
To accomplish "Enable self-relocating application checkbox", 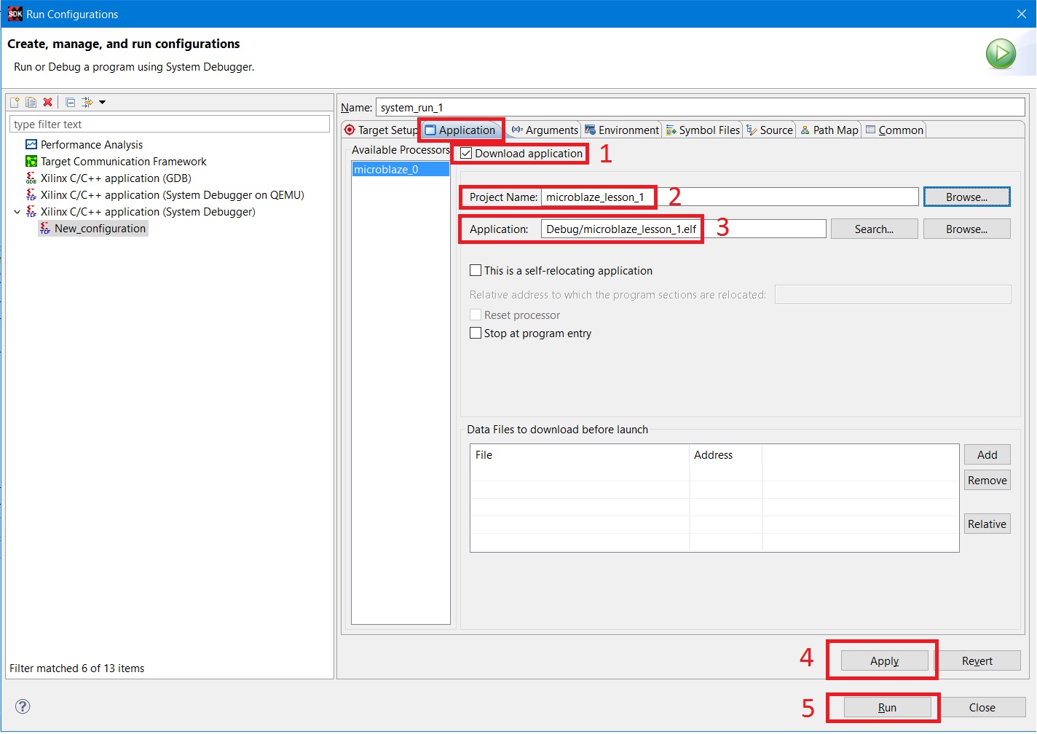I will click(x=476, y=271).
